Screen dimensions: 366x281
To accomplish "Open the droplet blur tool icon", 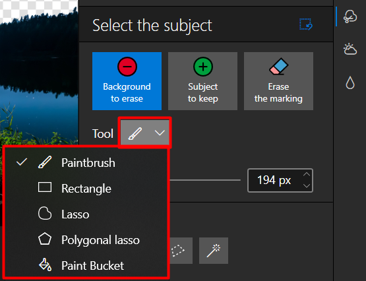I will (x=350, y=82).
